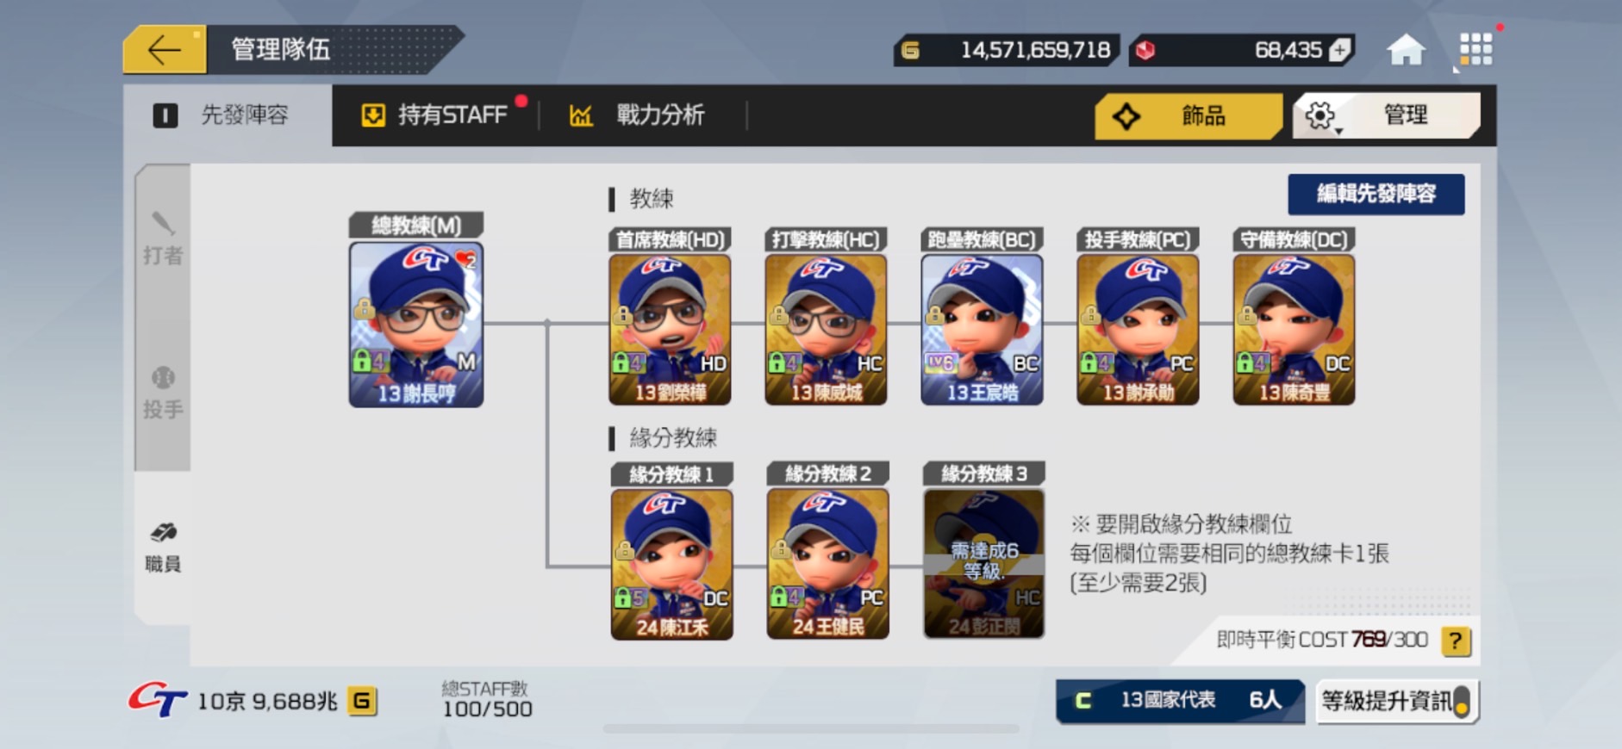1622x749 pixels.
Task: Open the COST help question mark
Action: coord(1456,641)
